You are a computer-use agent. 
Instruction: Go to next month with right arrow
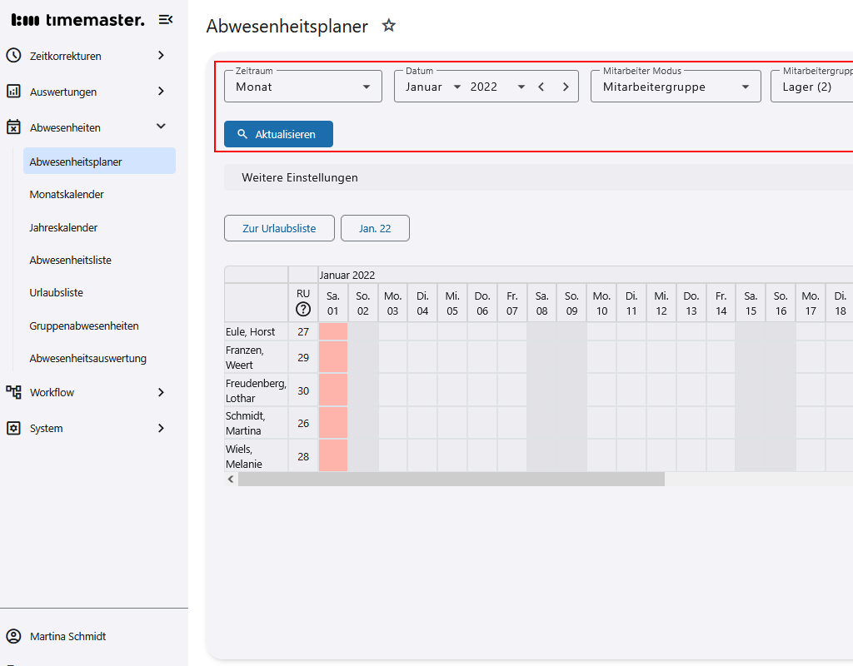(566, 87)
